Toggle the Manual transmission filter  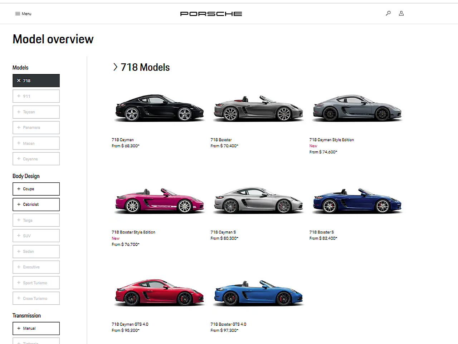[36, 328]
